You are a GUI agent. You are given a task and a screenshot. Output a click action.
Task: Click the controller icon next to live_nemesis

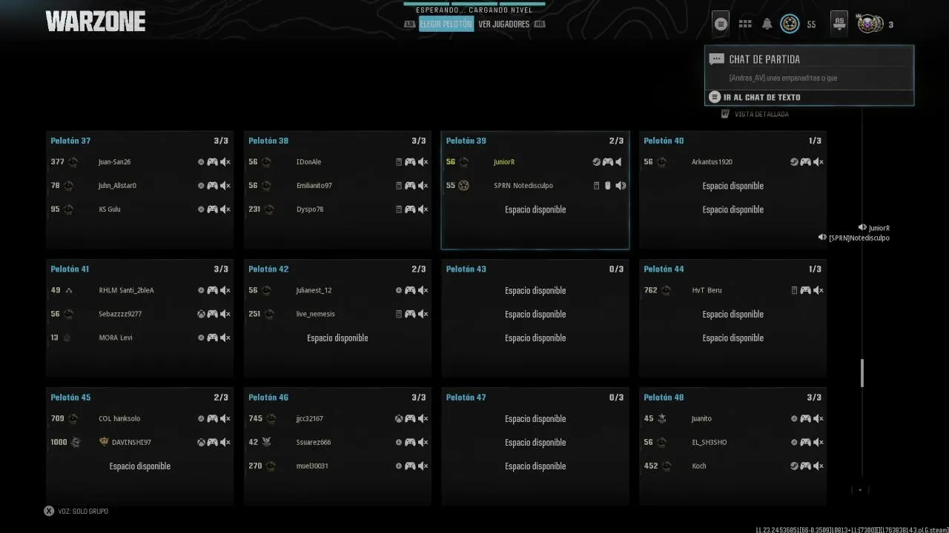click(x=410, y=314)
